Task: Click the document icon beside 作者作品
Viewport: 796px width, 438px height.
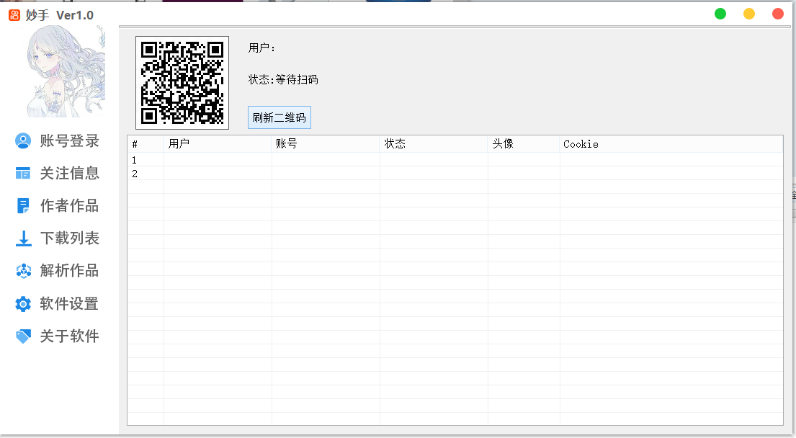Action: [23, 206]
